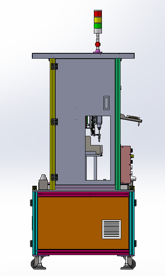Pick the green segment of the tower light
Image resolution: width=165 pixels, height=276 pixels.
(98, 26)
